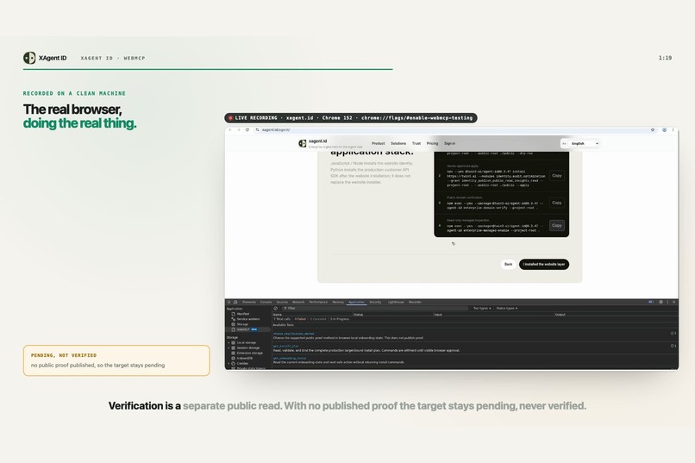
Task: Click the '0 In Progress' call counter
Action: [x=340, y=319]
